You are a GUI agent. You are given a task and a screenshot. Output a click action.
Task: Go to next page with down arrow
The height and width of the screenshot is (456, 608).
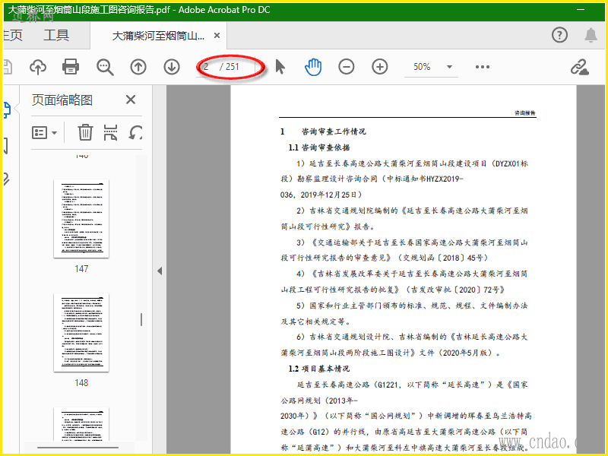pos(172,67)
